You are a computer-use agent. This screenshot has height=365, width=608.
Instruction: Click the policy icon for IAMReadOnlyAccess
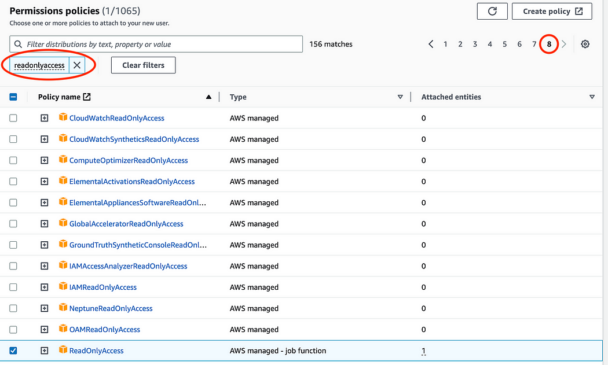(63, 287)
